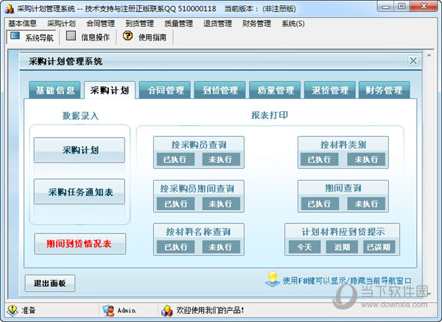Select the 采购计划 tab in panel
The image size is (442, 322).
point(110,90)
